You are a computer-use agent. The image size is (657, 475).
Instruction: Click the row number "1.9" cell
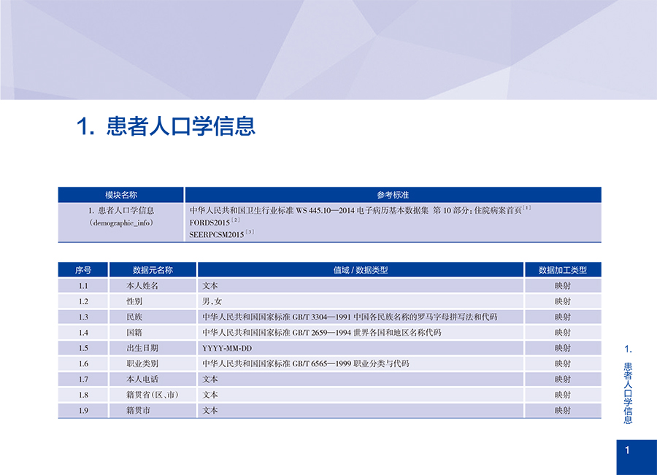tap(83, 411)
